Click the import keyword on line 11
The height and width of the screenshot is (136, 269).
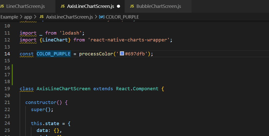(28, 33)
